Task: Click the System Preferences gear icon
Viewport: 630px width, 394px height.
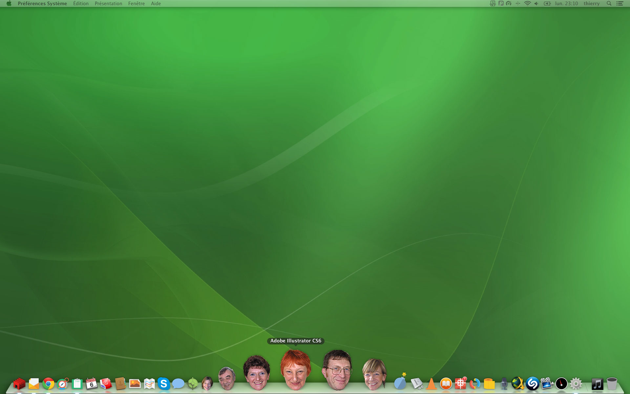Action: point(576,383)
